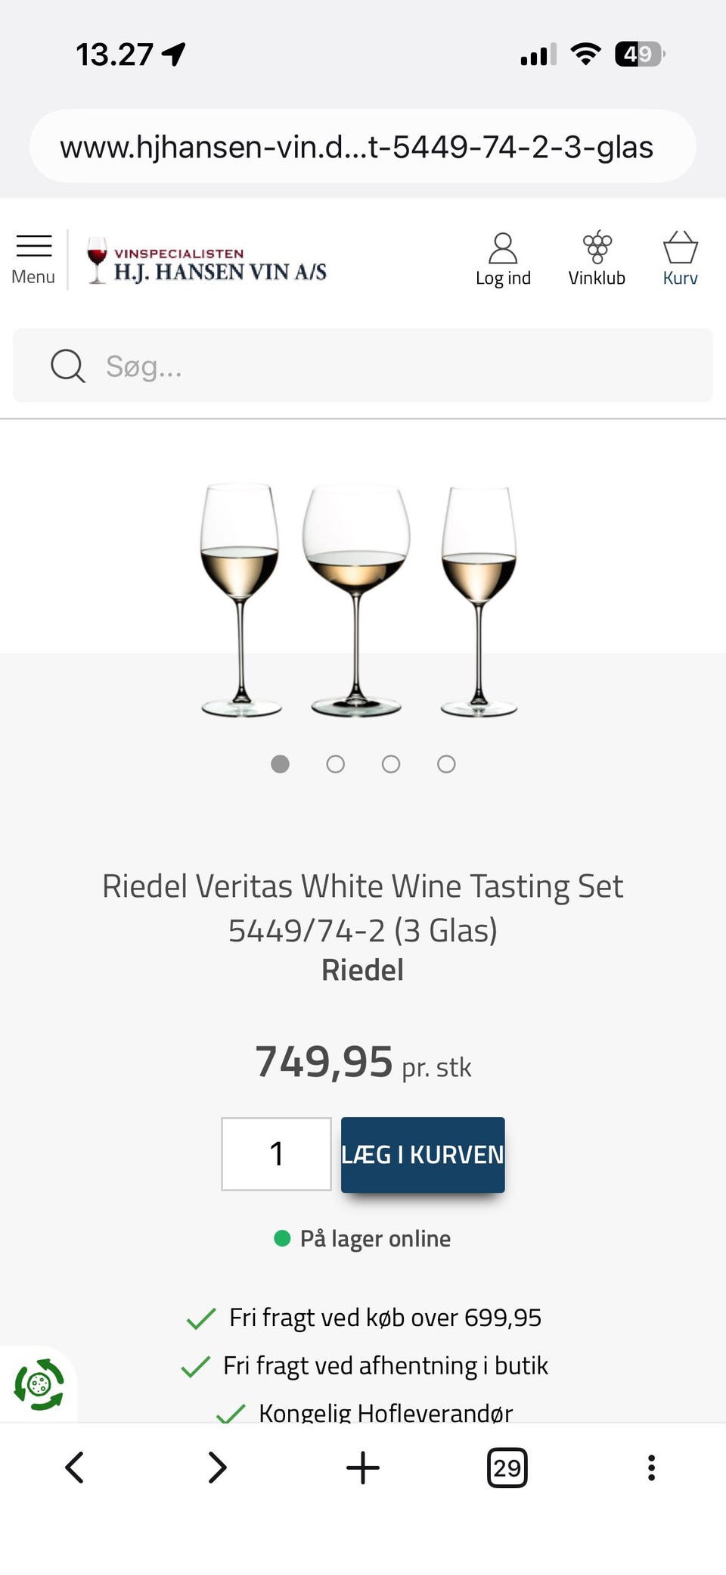Go forward with browser forward arrow

pyautogui.click(x=217, y=1468)
